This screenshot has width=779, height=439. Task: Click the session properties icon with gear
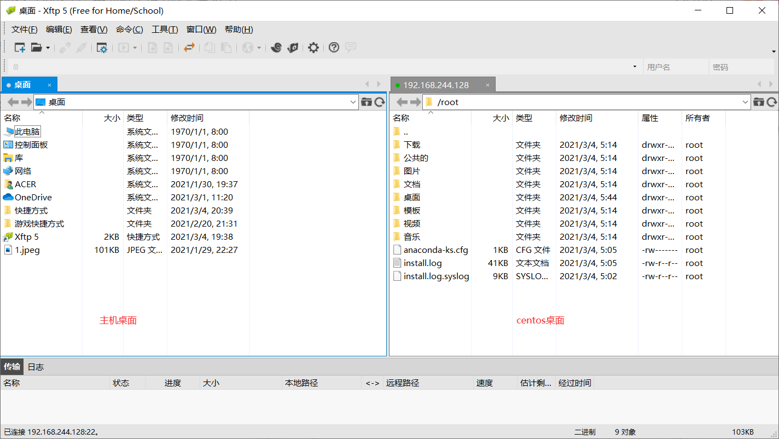102,48
